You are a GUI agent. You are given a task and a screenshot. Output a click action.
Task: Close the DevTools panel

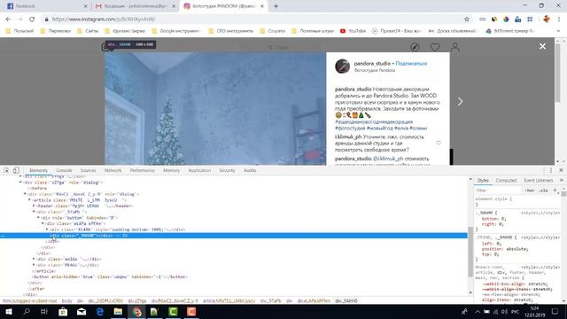click(x=561, y=170)
